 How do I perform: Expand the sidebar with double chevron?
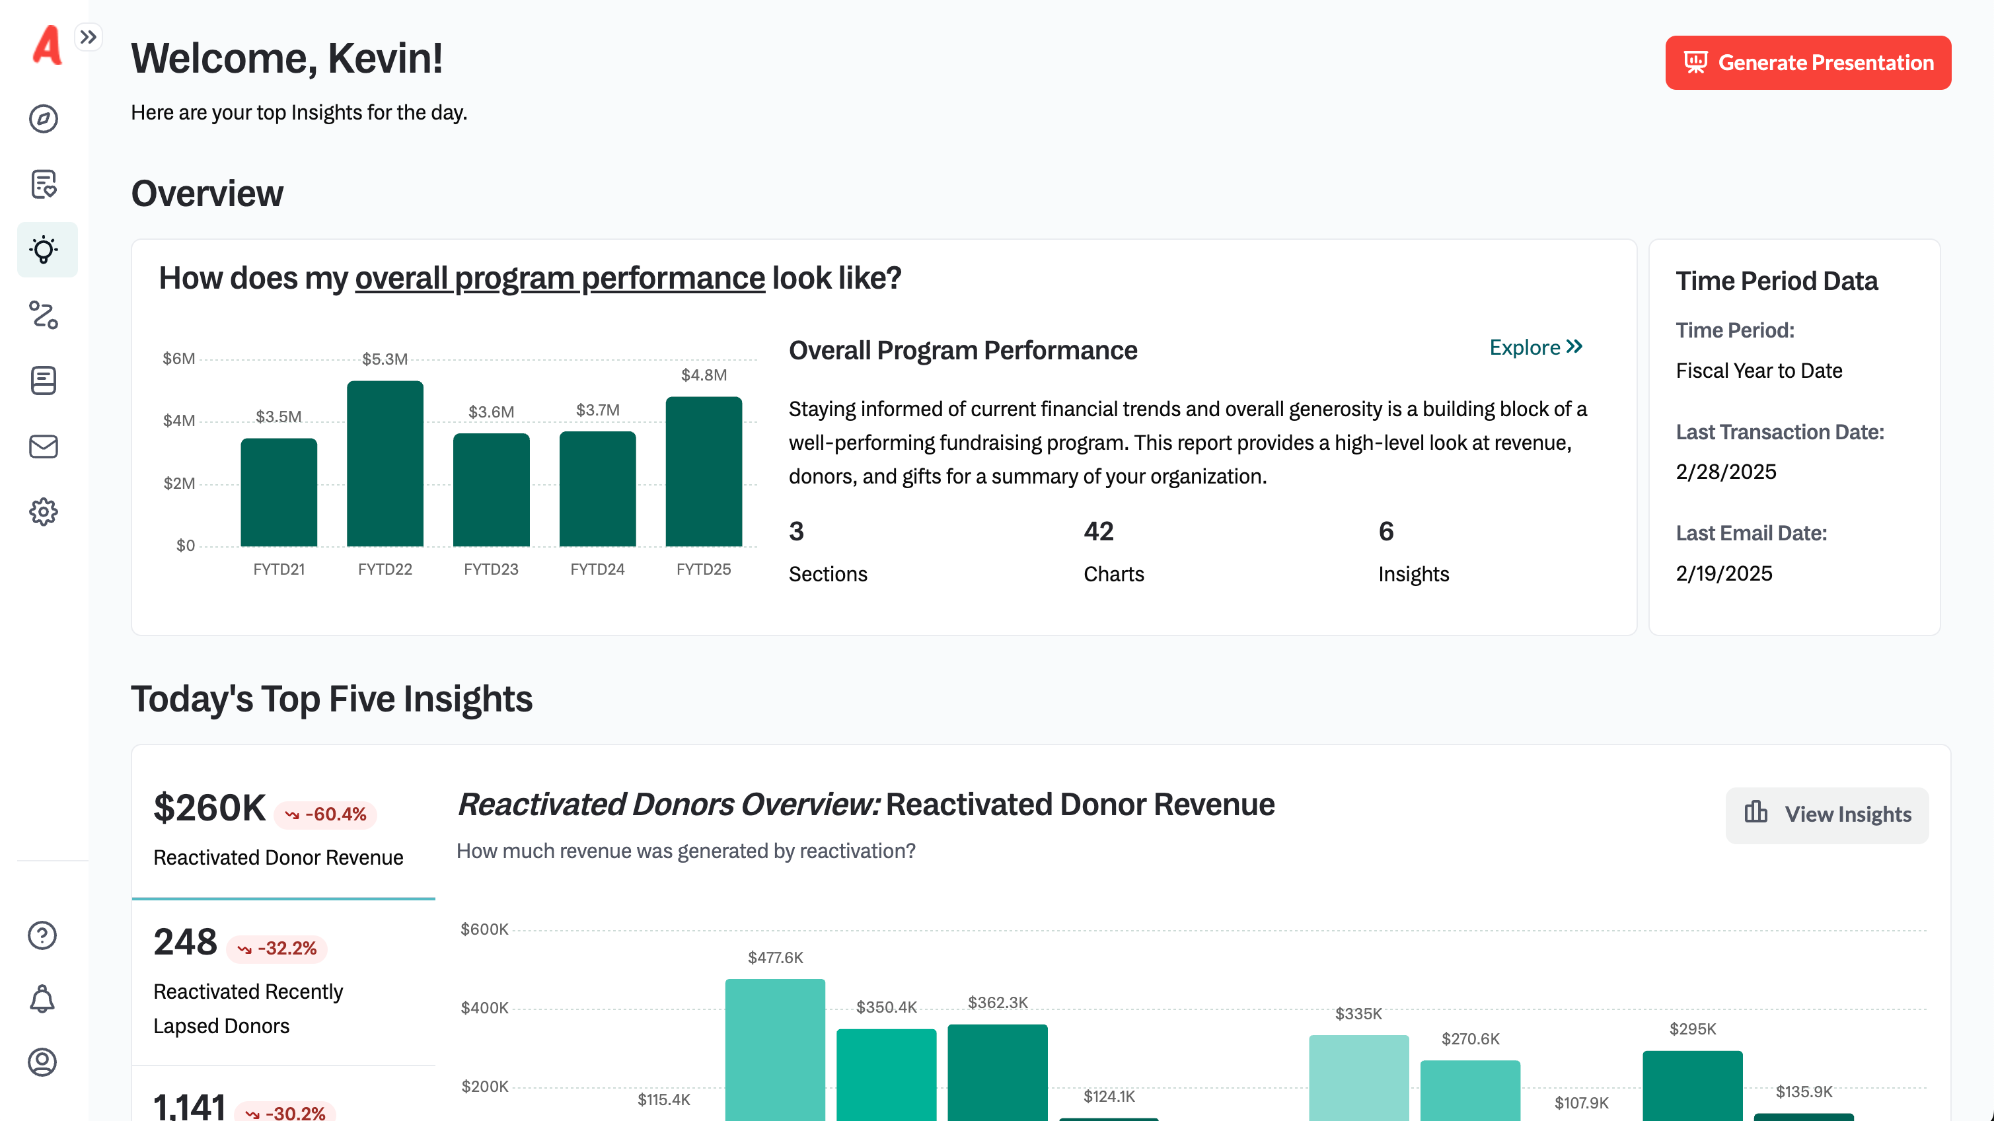pyautogui.click(x=89, y=36)
